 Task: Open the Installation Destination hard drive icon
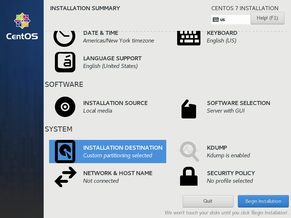[65, 152]
